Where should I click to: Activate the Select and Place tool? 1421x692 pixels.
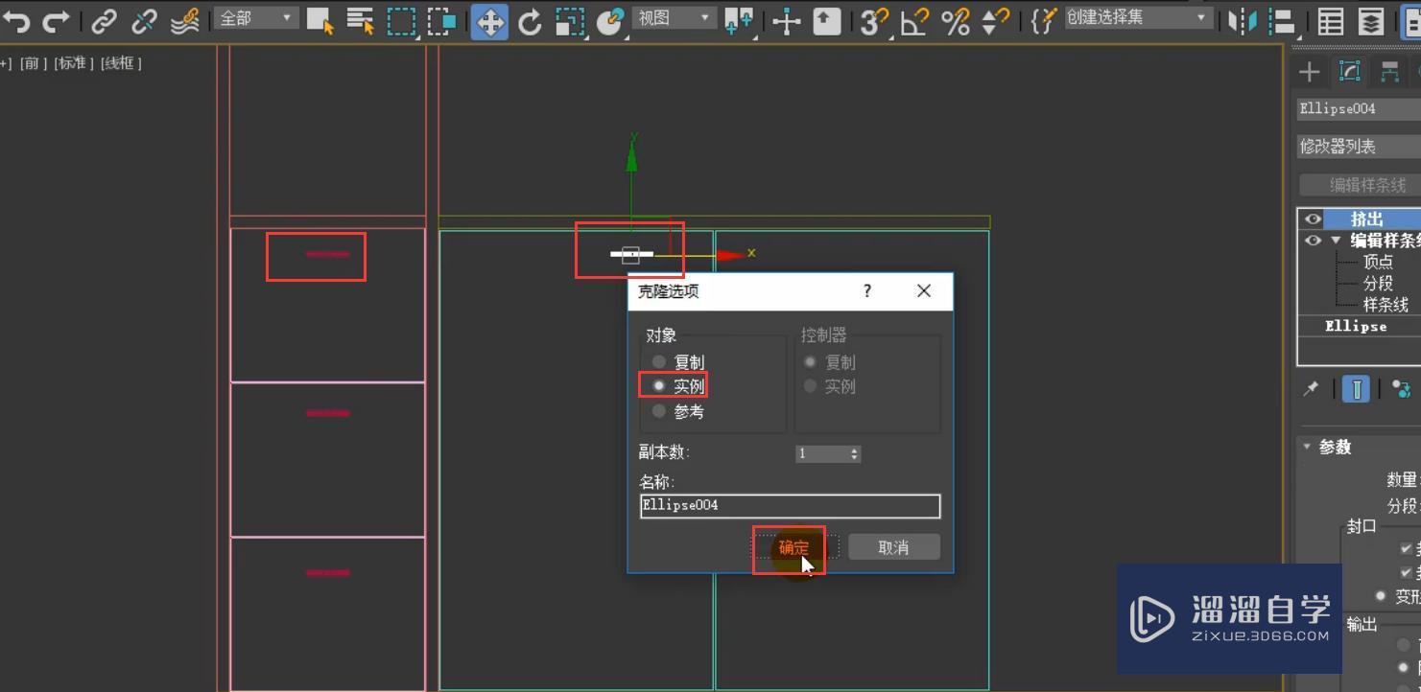coord(610,21)
